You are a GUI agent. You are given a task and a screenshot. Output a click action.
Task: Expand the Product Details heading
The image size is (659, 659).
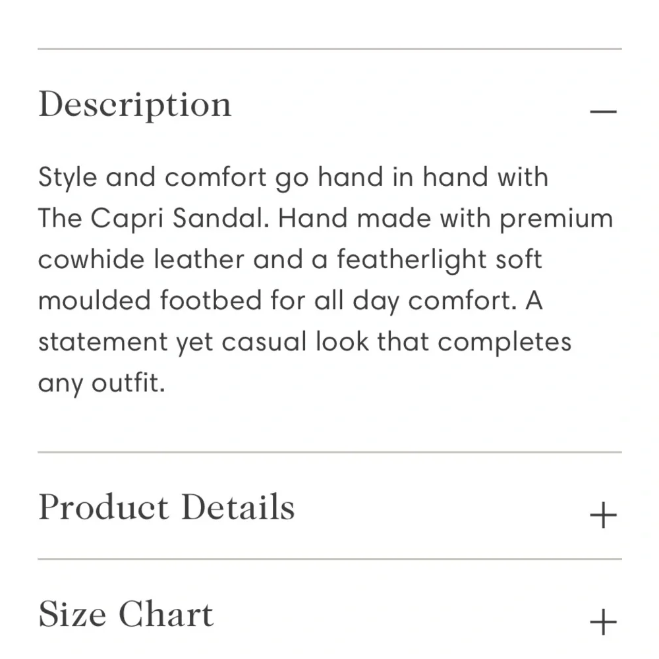point(166,508)
